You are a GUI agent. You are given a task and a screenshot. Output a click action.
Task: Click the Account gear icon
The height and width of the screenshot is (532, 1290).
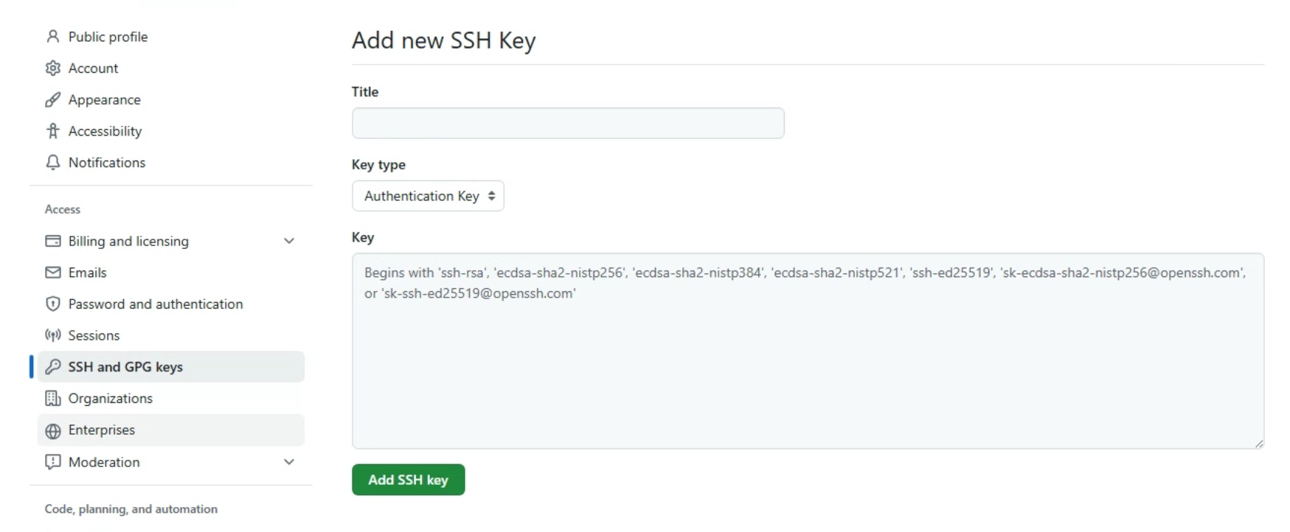(52, 69)
